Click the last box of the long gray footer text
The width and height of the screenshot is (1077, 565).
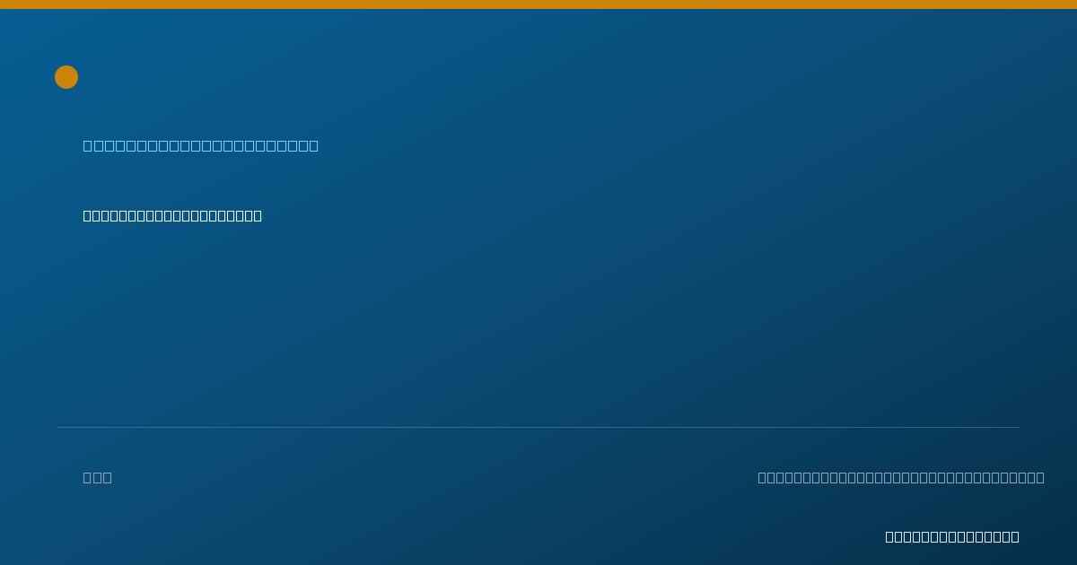[x=1040, y=477]
